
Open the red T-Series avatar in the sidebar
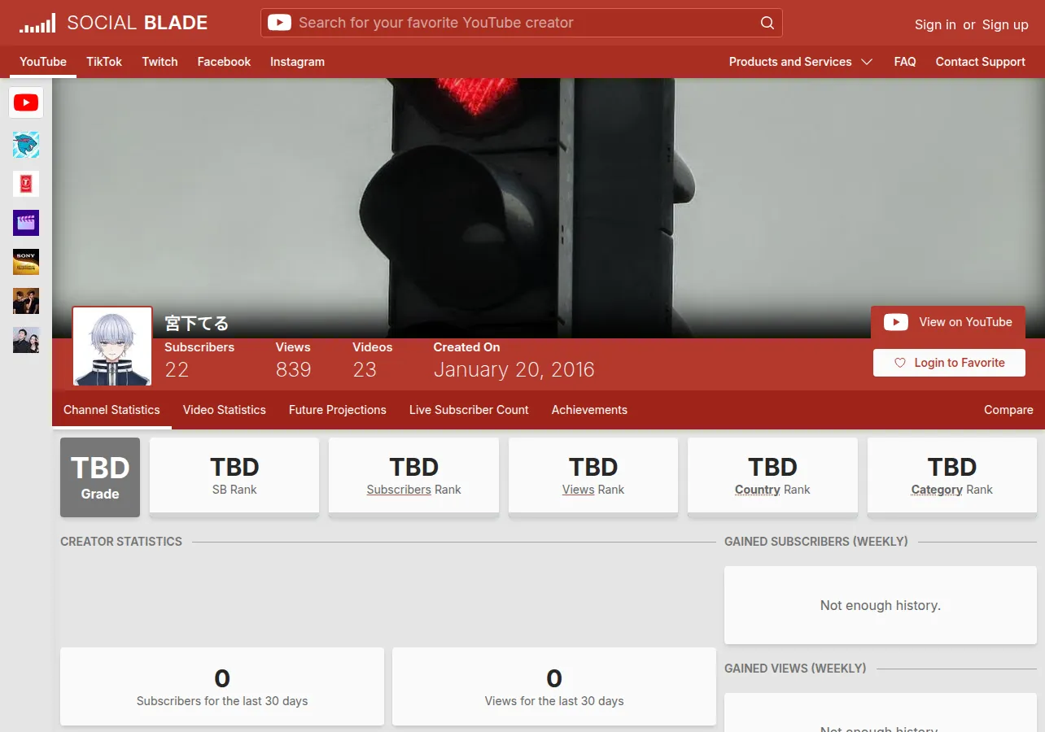[x=26, y=184]
